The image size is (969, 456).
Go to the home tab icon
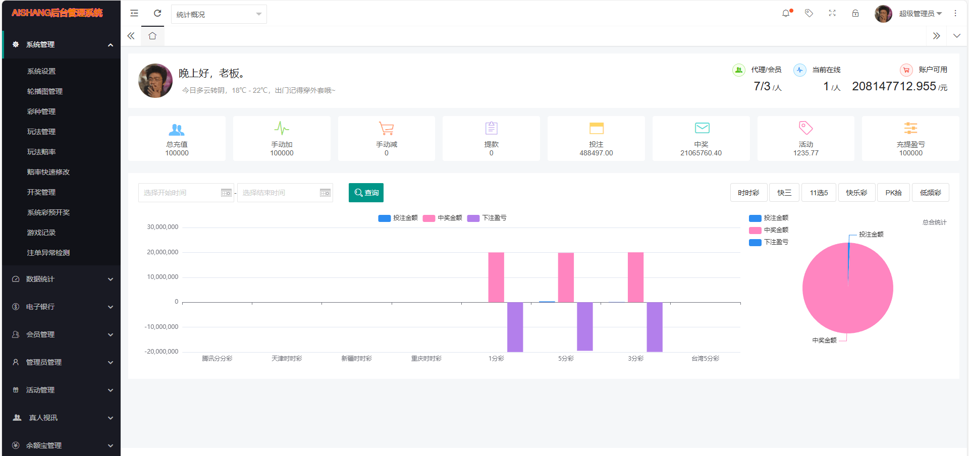152,36
